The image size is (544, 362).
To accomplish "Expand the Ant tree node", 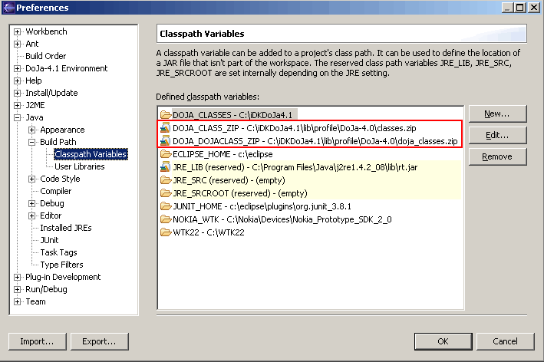I will pyautogui.click(x=17, y=44).
